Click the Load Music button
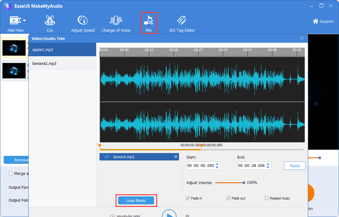The height and width of the screenshot is (217, 339). (136, 200)
